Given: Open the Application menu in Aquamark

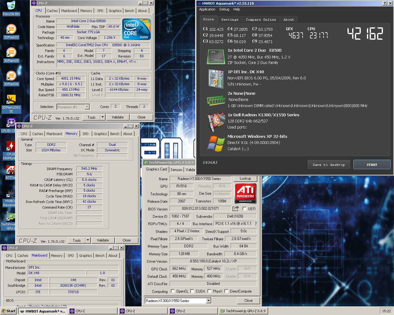Looking at the screenshot, I should 207,9.
